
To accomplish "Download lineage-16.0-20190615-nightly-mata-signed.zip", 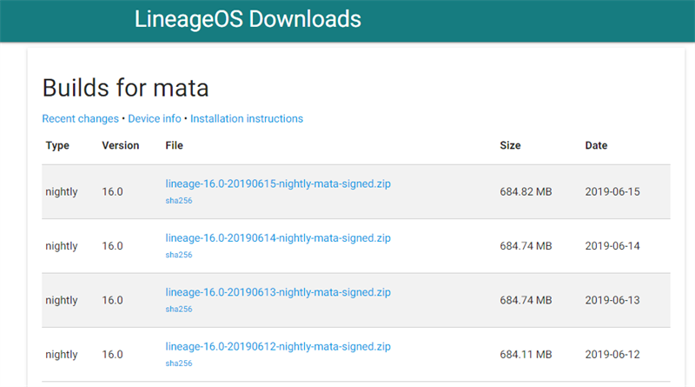I will click(278, 184).
